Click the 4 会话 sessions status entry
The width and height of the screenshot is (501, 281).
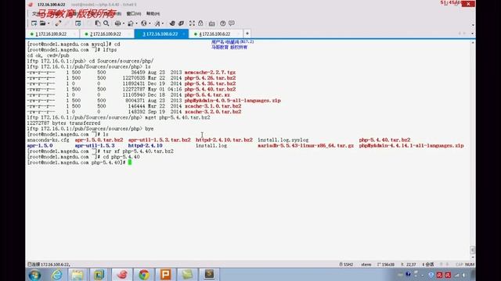(x=428, y=265)
